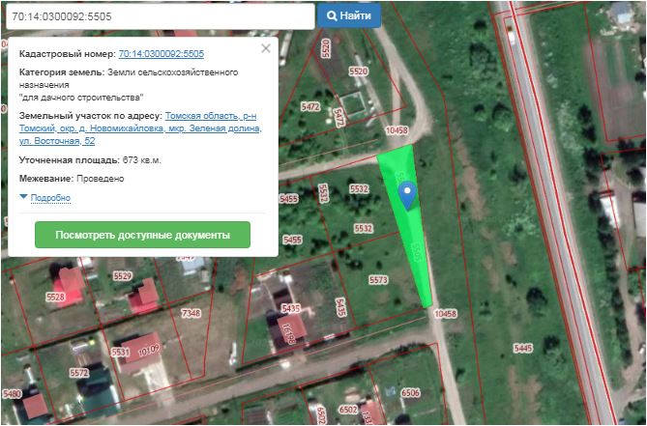The width and height of the screenshot is (647, 426).
Task: Open cadastral number 70:14:0300092:5505 link
Action: tap(162, 54)
